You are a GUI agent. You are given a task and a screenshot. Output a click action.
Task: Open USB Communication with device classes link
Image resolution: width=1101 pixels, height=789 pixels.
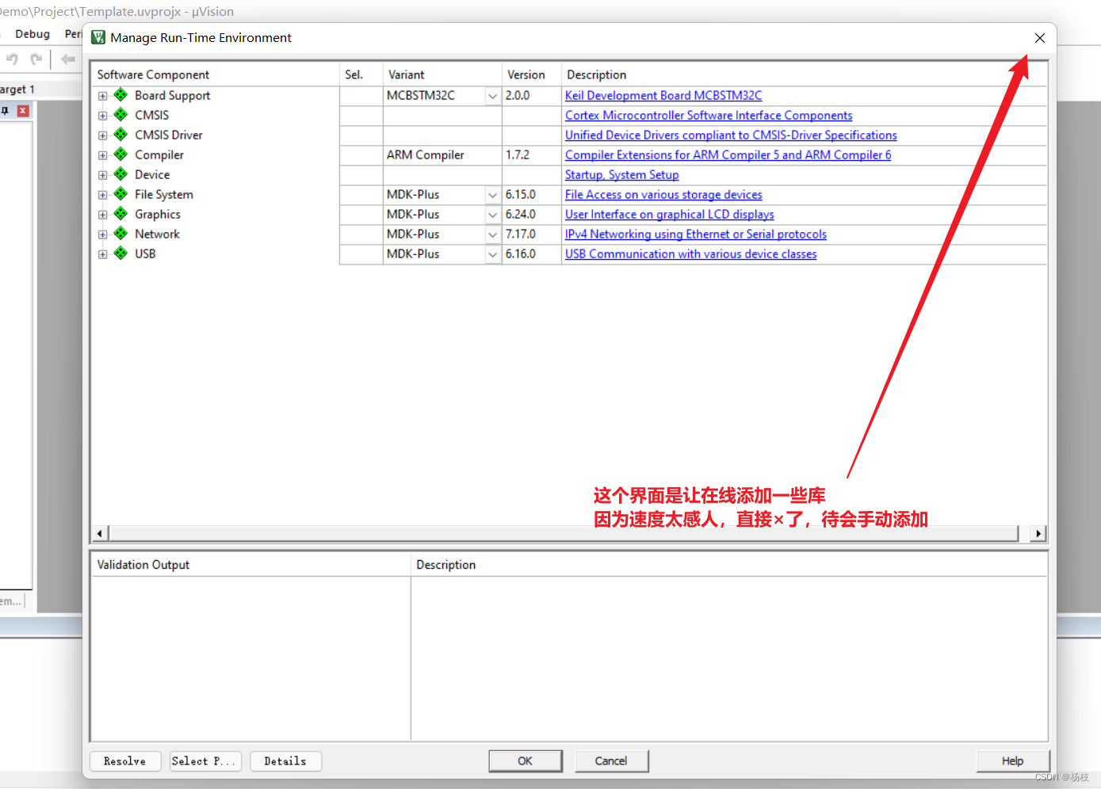pos(690,253)
